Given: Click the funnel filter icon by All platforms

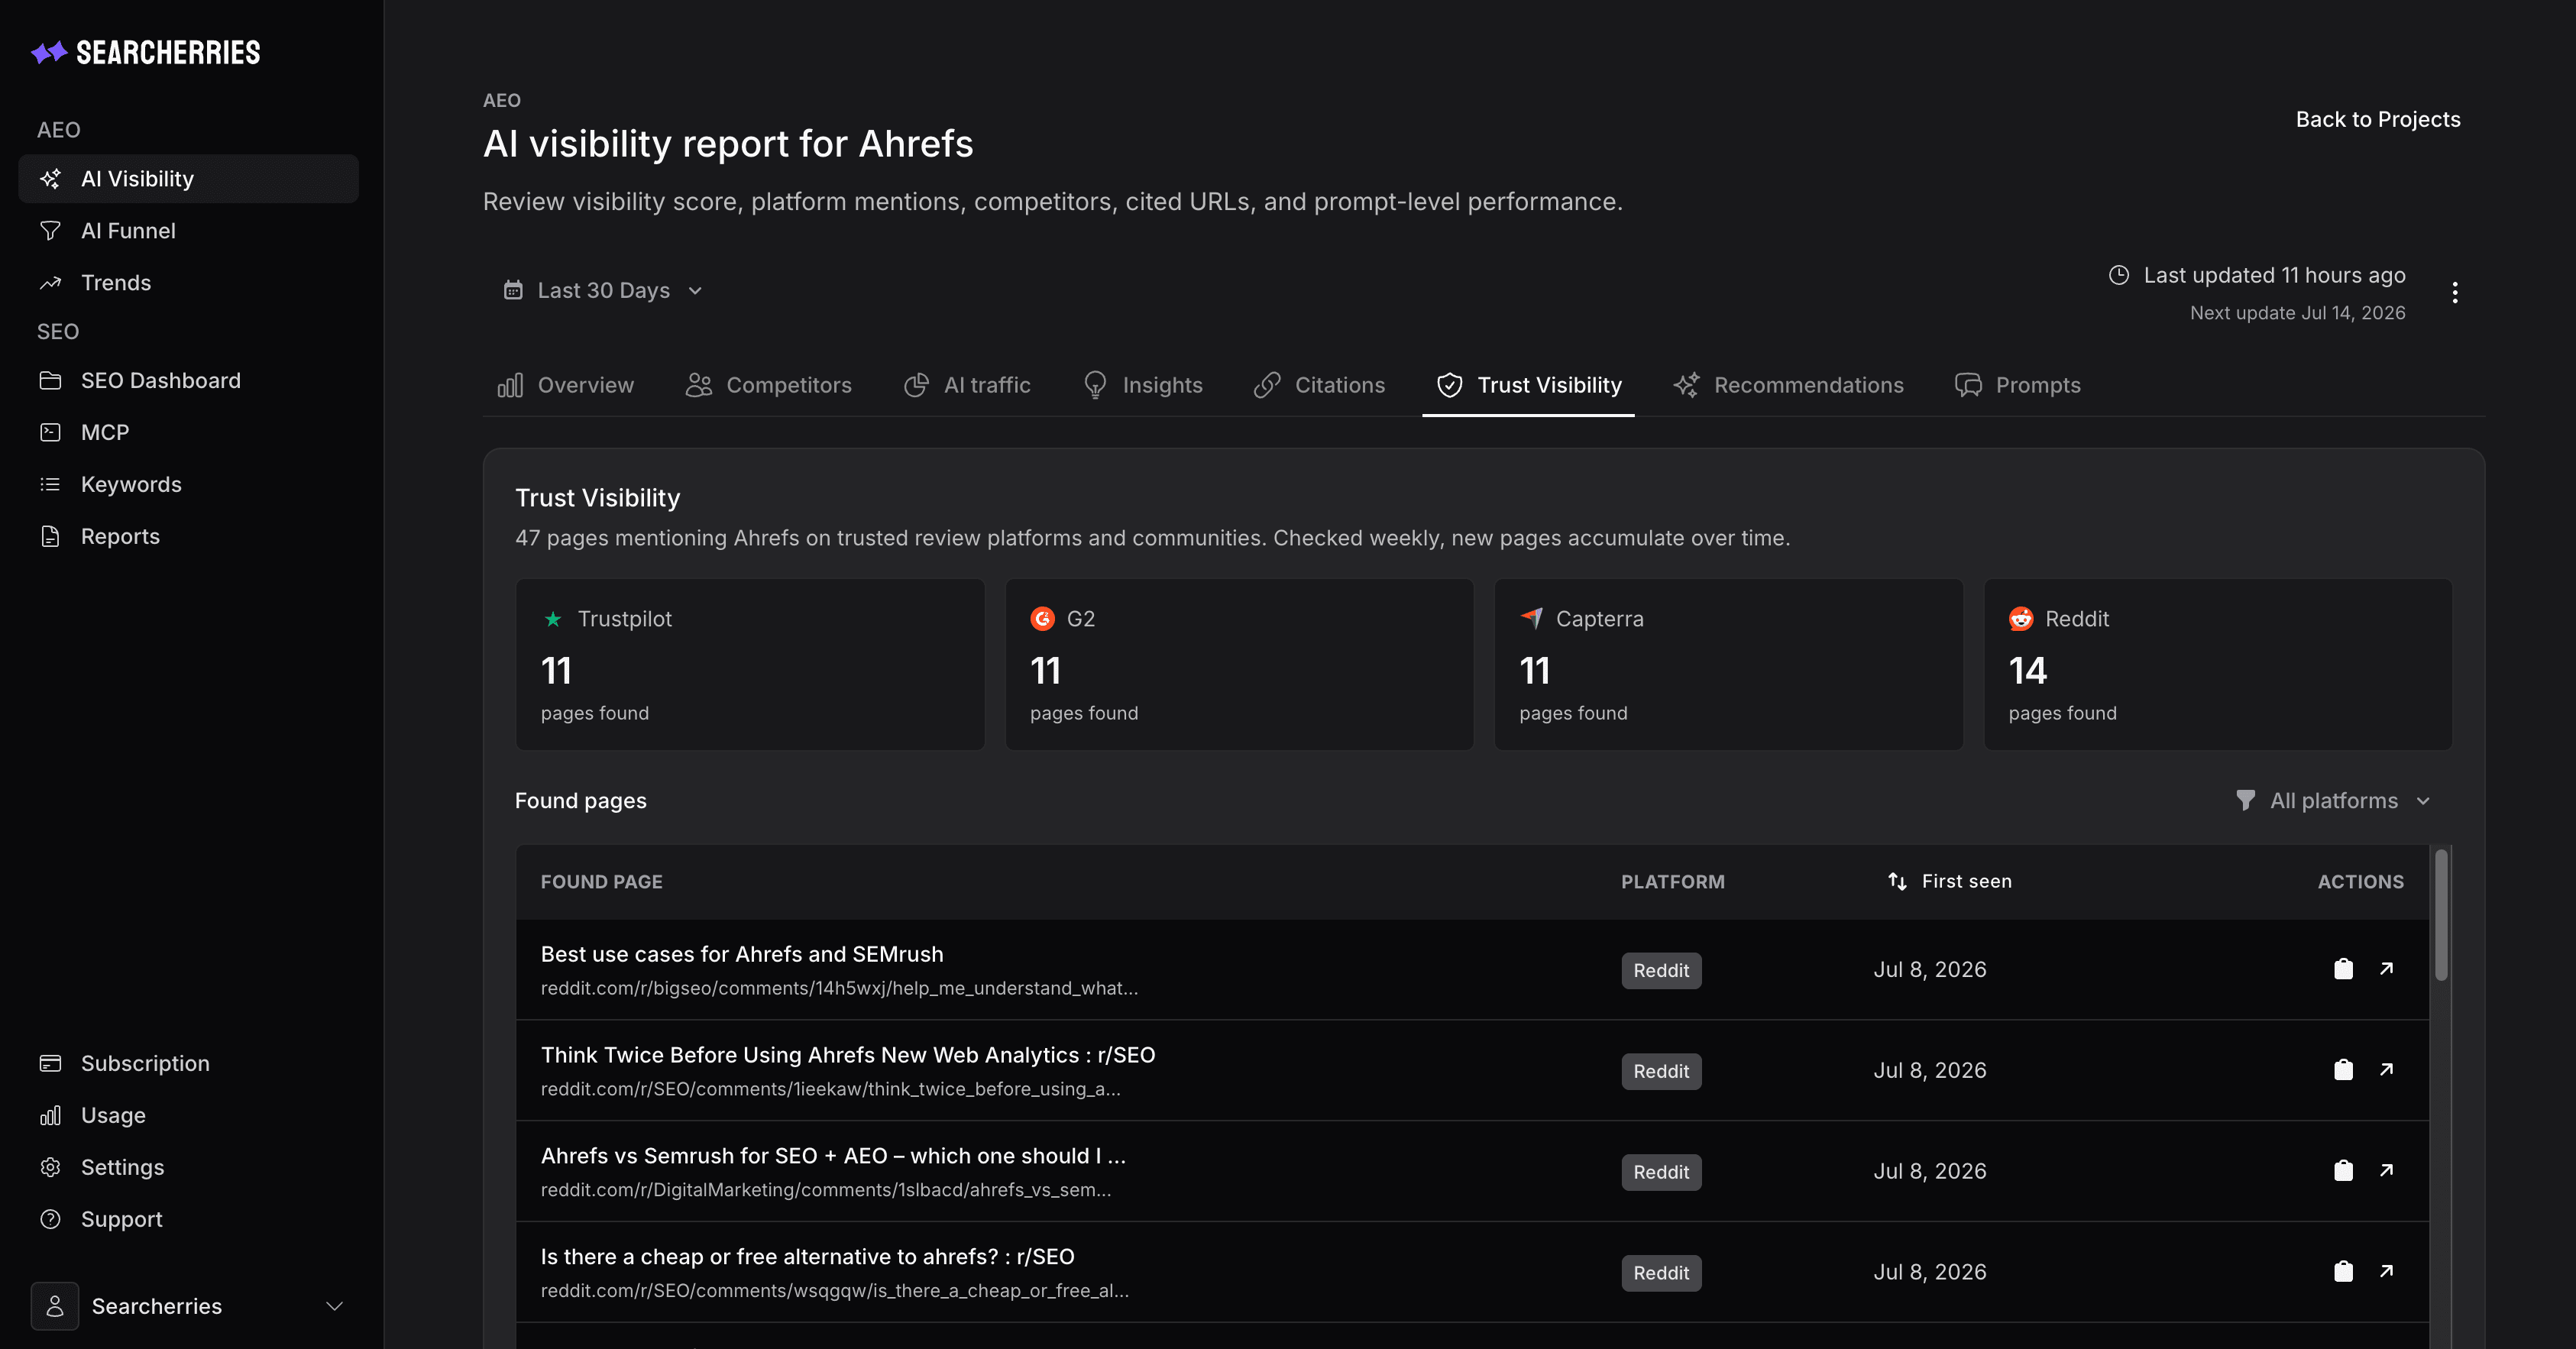Looking at the screenshot, I should (x=2245, y=801).
